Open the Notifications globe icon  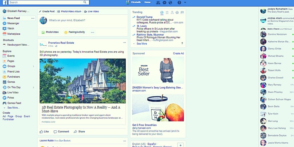coord(170,2)
